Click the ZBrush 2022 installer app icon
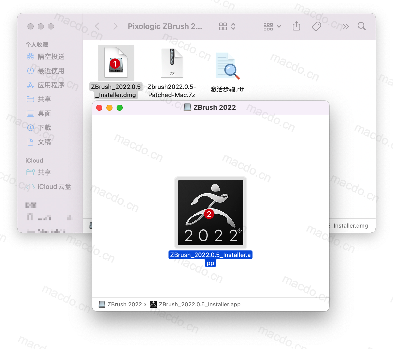393x349 pixels. [210, 213]
